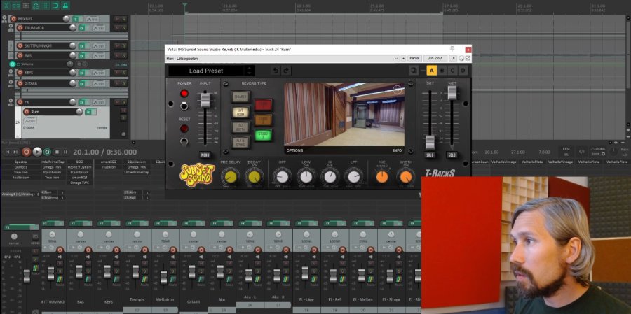Toggle the Repeat button in the transport

[x=47, y=152]
